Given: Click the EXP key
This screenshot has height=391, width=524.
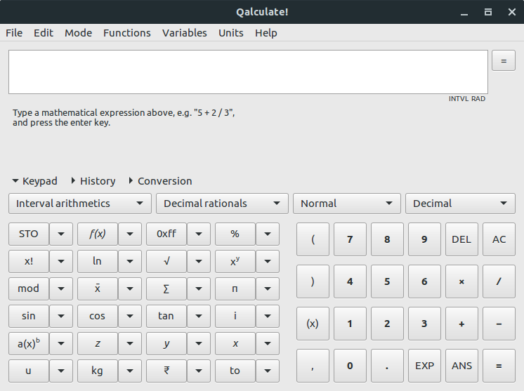Looking at the screenshot, I should tap(424, 366).
